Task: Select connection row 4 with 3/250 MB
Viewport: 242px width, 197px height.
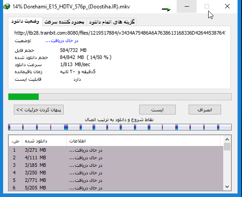Action: pyautogui.click(x=116, y=173)
